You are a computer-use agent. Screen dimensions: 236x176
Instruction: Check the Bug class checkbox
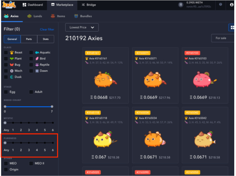click(6, 65)
